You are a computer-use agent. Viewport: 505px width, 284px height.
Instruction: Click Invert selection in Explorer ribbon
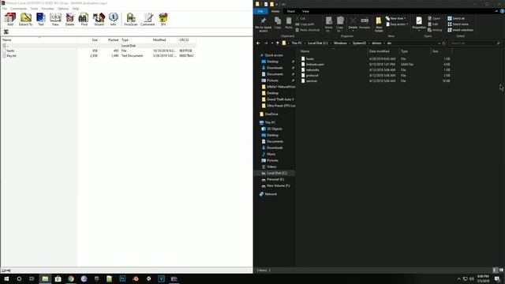tap(460, 30)
